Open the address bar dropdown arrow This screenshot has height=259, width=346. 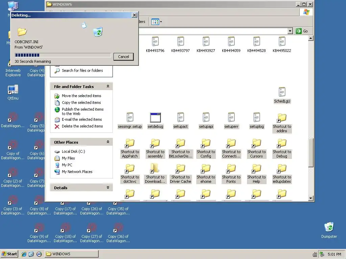pos(290,31)
